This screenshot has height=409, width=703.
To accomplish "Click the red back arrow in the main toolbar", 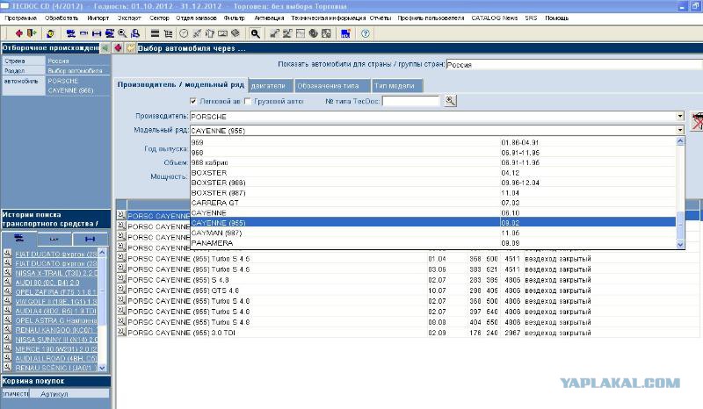I will (x=18, y=33).
